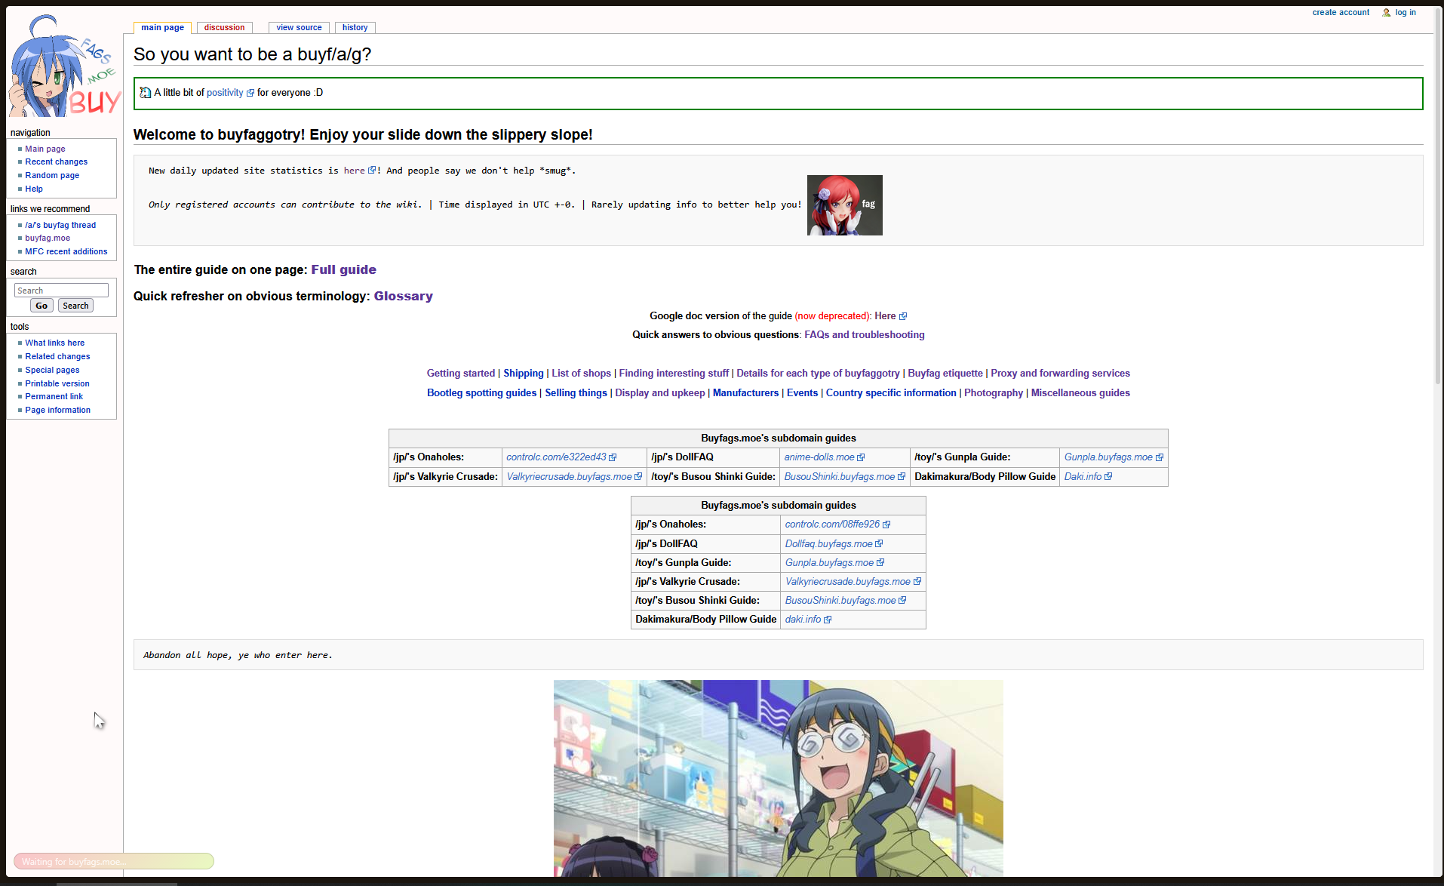Switch to the main page tab
This screenshot has width=1444, height=886.
(162, 28)
